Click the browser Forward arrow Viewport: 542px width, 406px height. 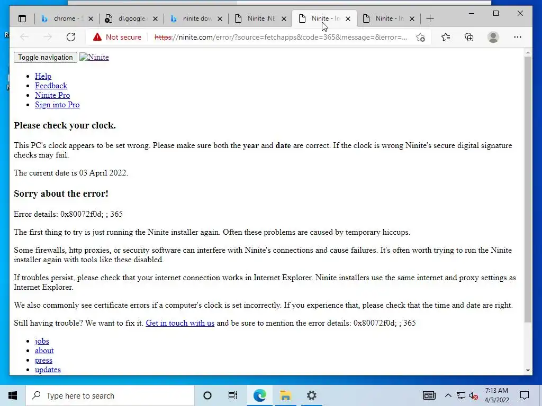48,37
